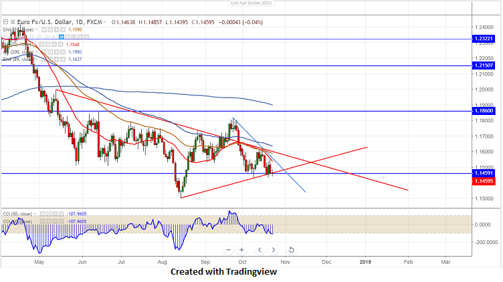
Task: Click the flag icon beside Euro Fx/U.S. Dollar
Action: click(13, 22)
